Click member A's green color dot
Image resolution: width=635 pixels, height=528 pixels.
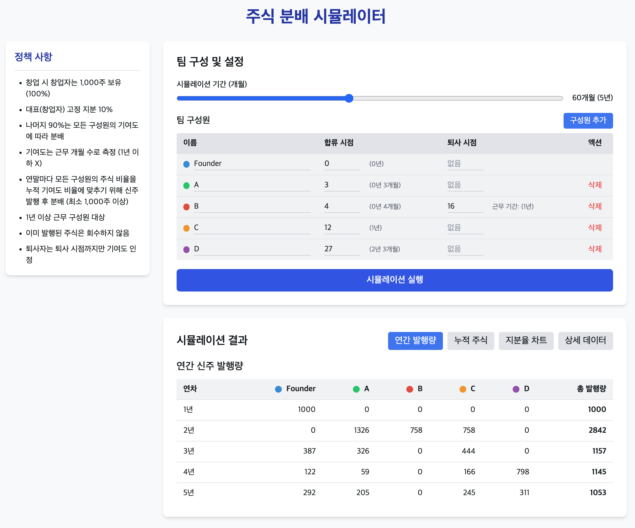tap(186, 185)
